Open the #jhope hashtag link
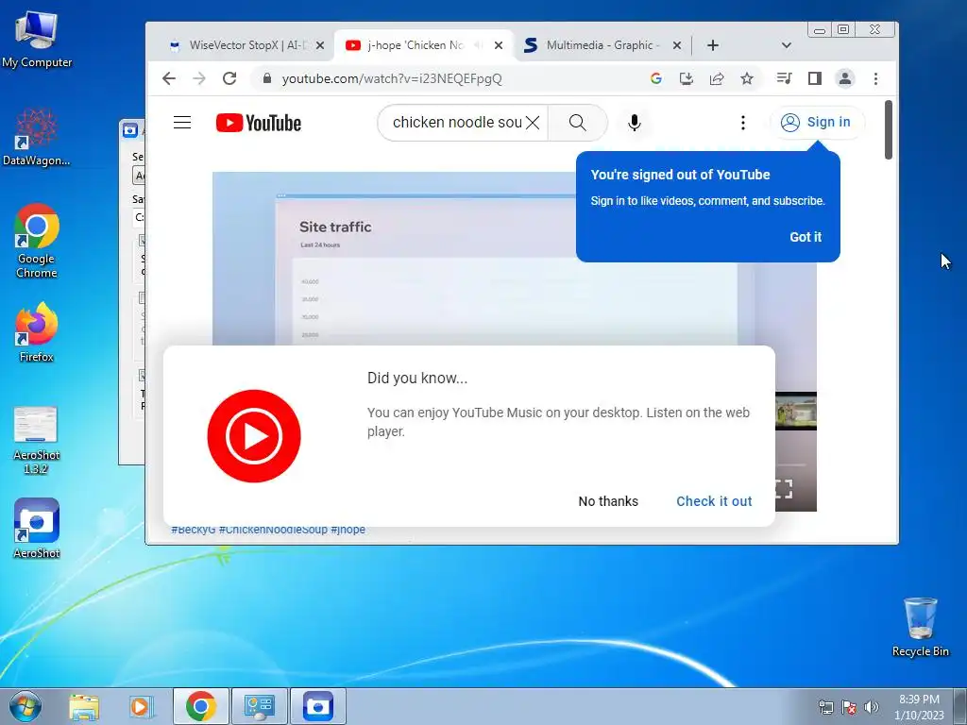This screenshot has height=725, width=967. pos(348,530)
